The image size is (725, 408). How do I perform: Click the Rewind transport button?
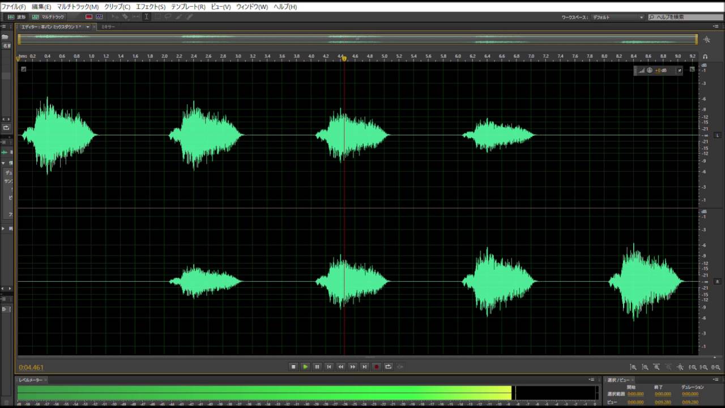(341, 367)
